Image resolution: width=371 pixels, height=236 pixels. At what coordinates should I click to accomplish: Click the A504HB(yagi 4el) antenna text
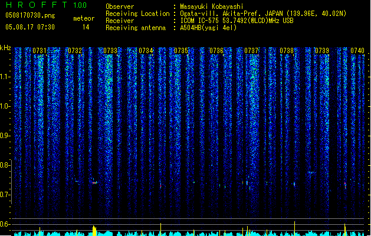click(x=208, y=28)
